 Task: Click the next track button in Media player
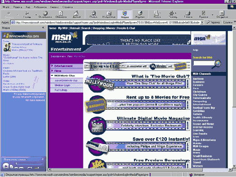21,168
